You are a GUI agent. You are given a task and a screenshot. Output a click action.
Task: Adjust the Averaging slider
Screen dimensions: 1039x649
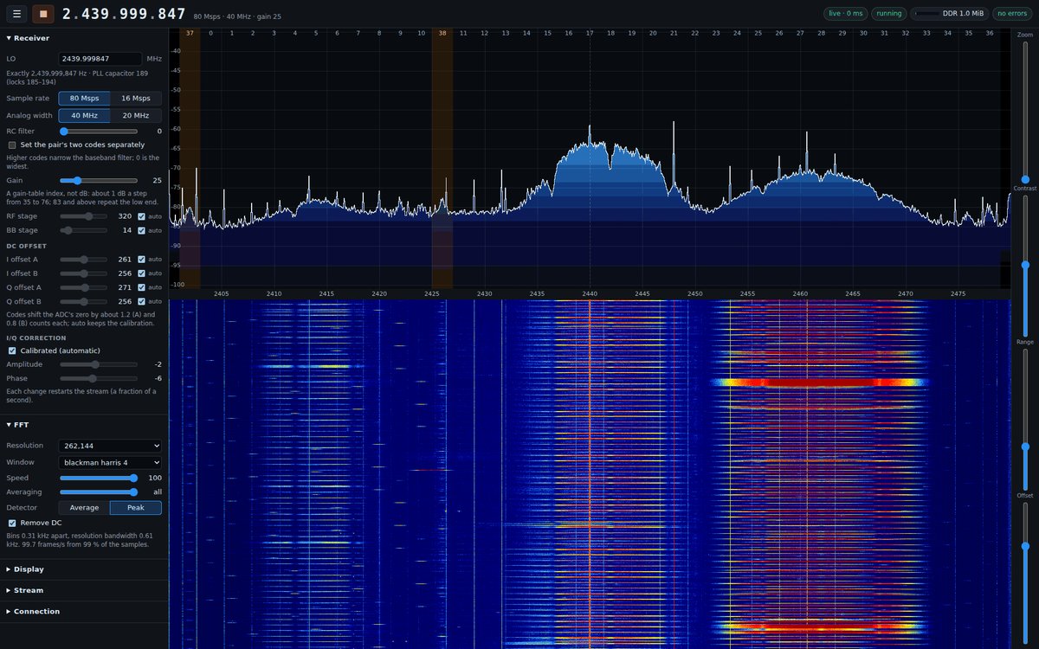click(x=98, y=492)
